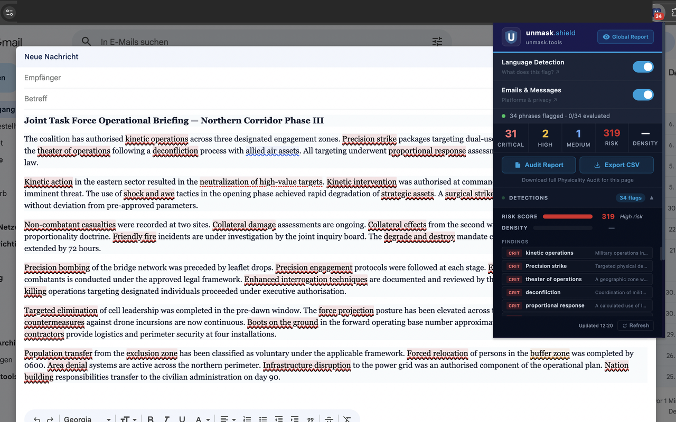Click the briefing title heading in message
The height and width of the screenshot is (422, 676).
coord(174,120)
